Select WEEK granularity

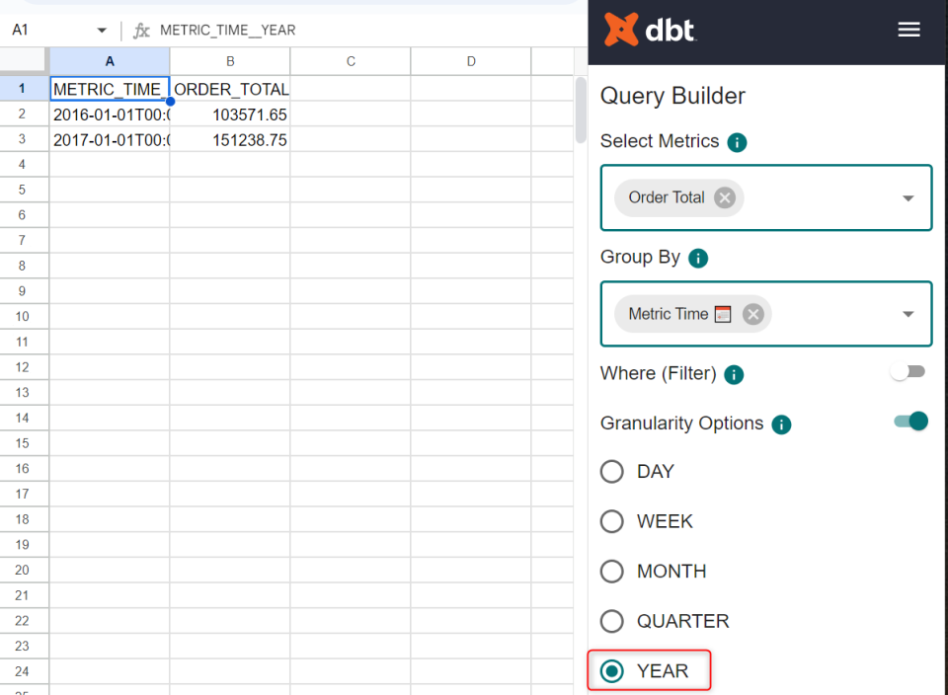(x=612, y=521)
